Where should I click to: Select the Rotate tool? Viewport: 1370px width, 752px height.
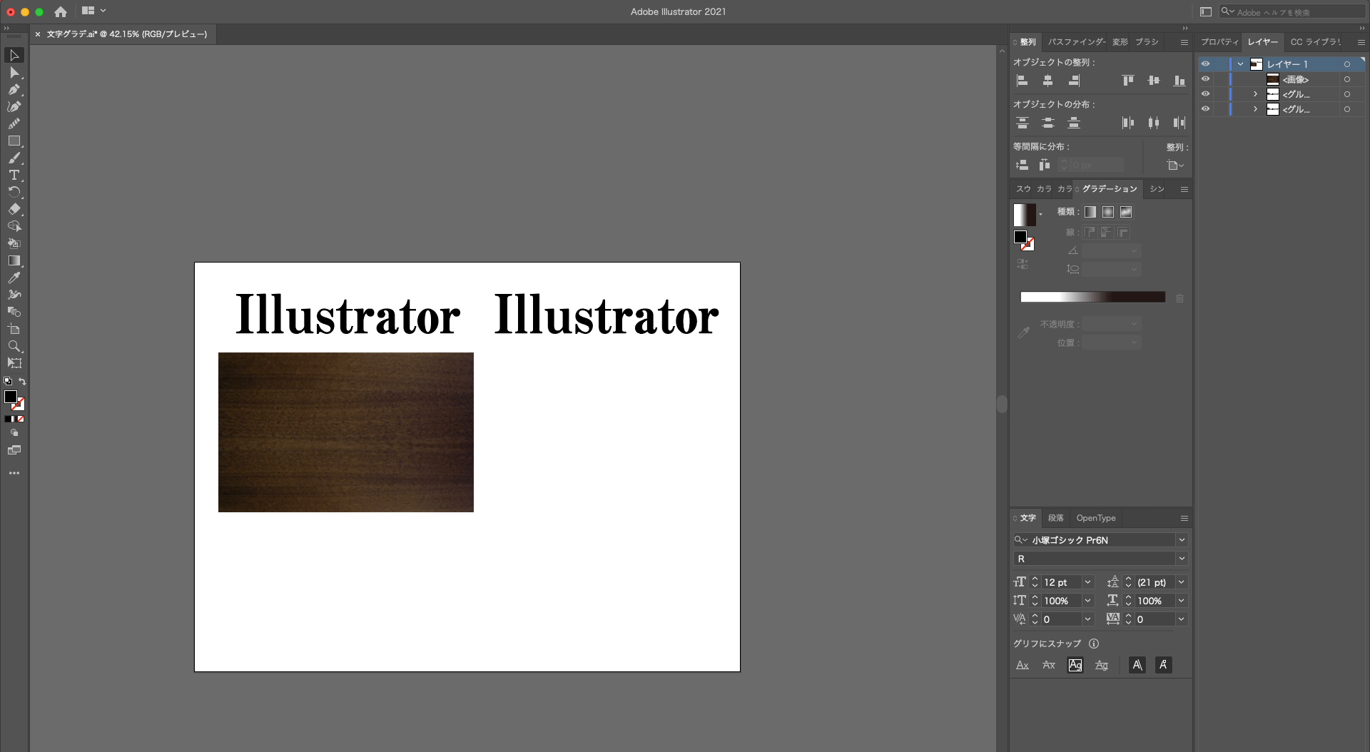pos(14,193)
